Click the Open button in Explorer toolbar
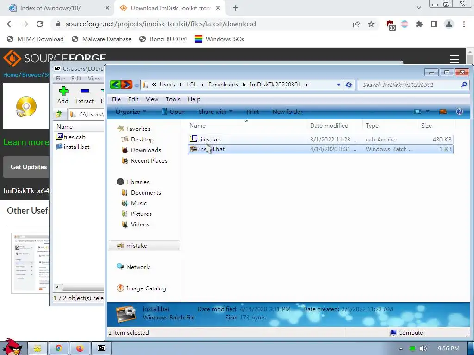Image resolution: width=474 pixels, height=355 pixels. [173, 112]
